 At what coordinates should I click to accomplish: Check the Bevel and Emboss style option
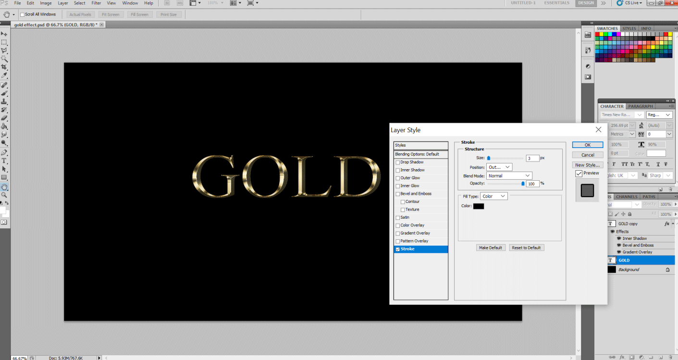pos(398,193)
